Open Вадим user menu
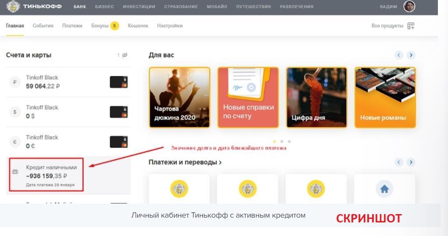This screenshot has height=236, width=448. coord(388,7)
